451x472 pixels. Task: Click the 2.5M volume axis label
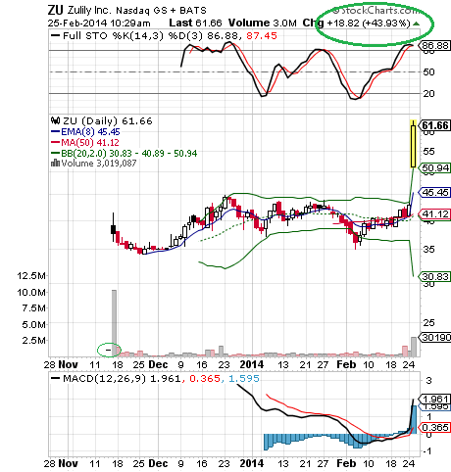coord(33,341)
